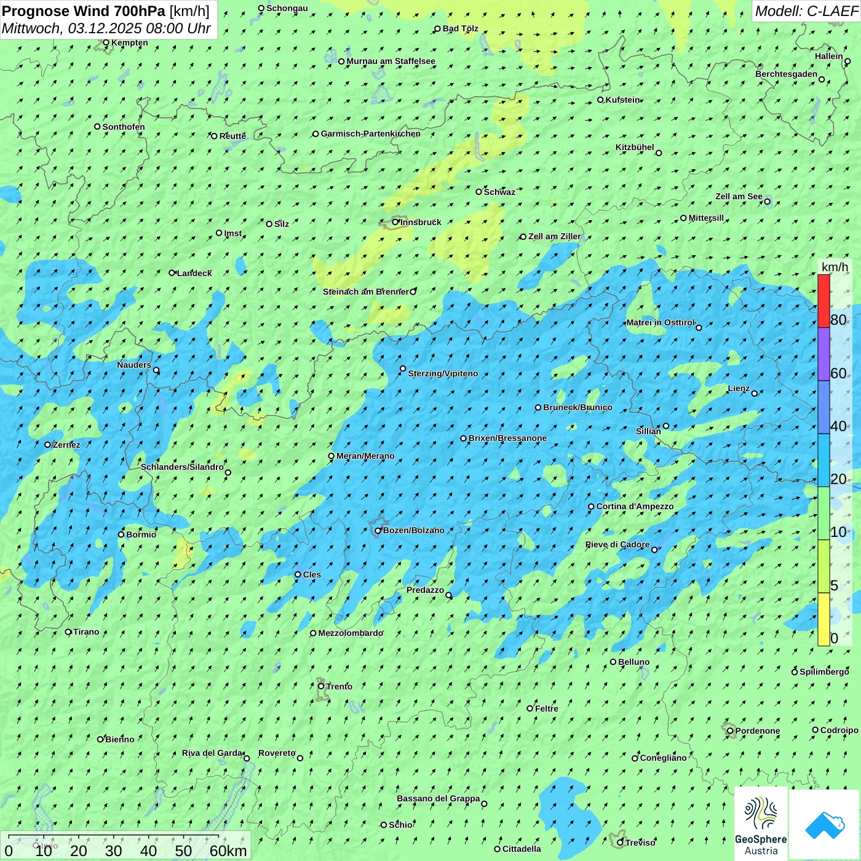
Task: Click the Schwaz location marker
Action: tap(478, 192)
